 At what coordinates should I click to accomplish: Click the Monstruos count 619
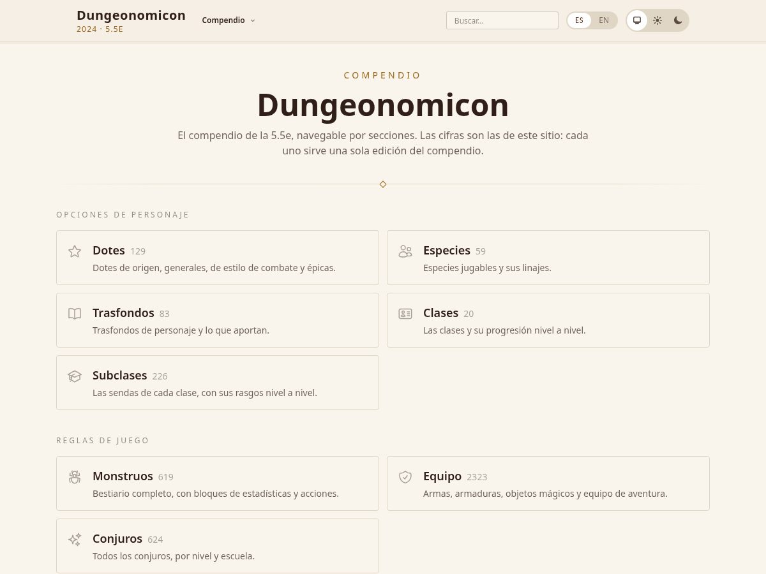(x=166, y=477)
